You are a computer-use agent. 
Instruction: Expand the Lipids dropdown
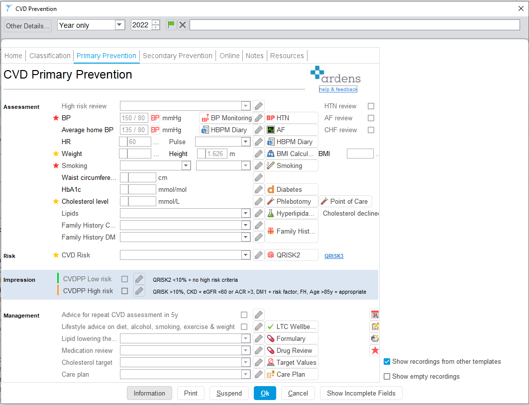tap(245, 213)
